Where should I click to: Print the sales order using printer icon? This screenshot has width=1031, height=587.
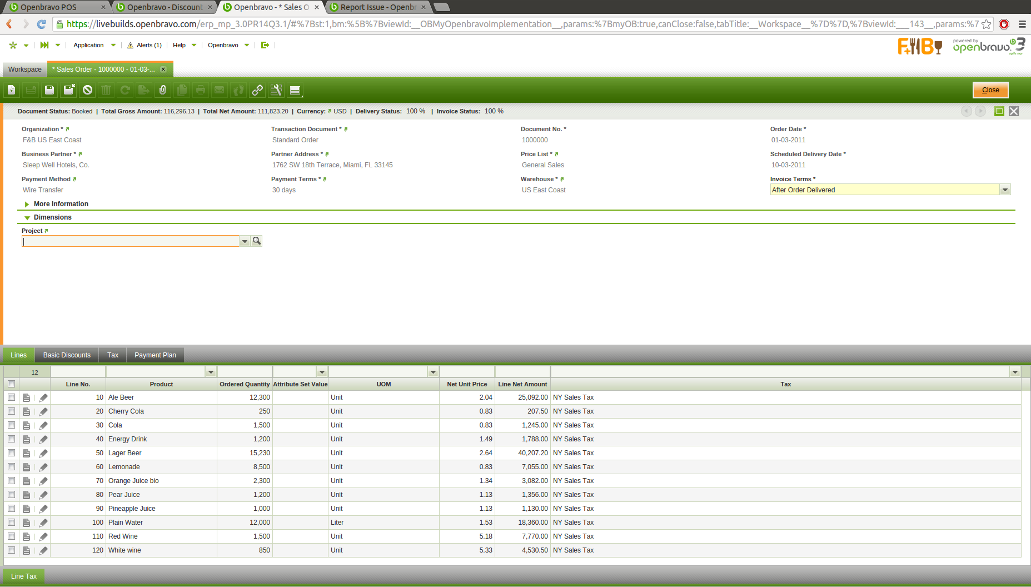click(201, 90)
